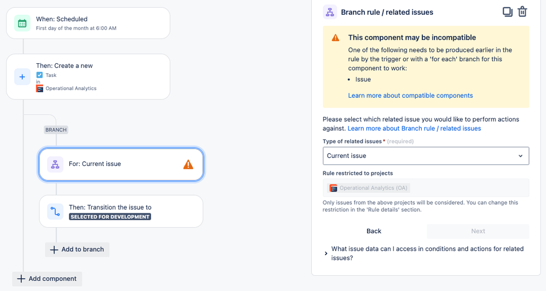Click Add to branch button
The width and height of the screenshot is (546, 291).
pos(78,250)
